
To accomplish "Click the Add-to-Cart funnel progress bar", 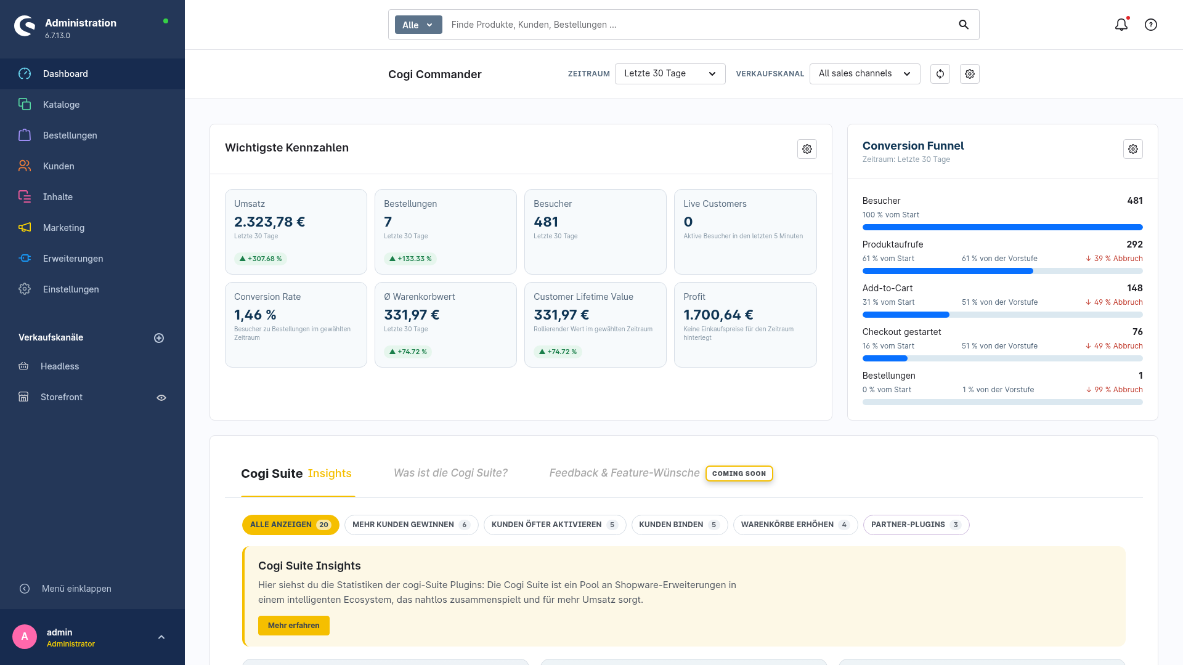I will click(x=1002, y=315).
